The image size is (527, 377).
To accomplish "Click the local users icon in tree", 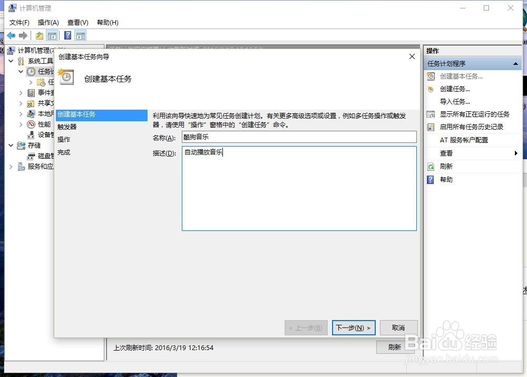I will click(x=31, y=114).
